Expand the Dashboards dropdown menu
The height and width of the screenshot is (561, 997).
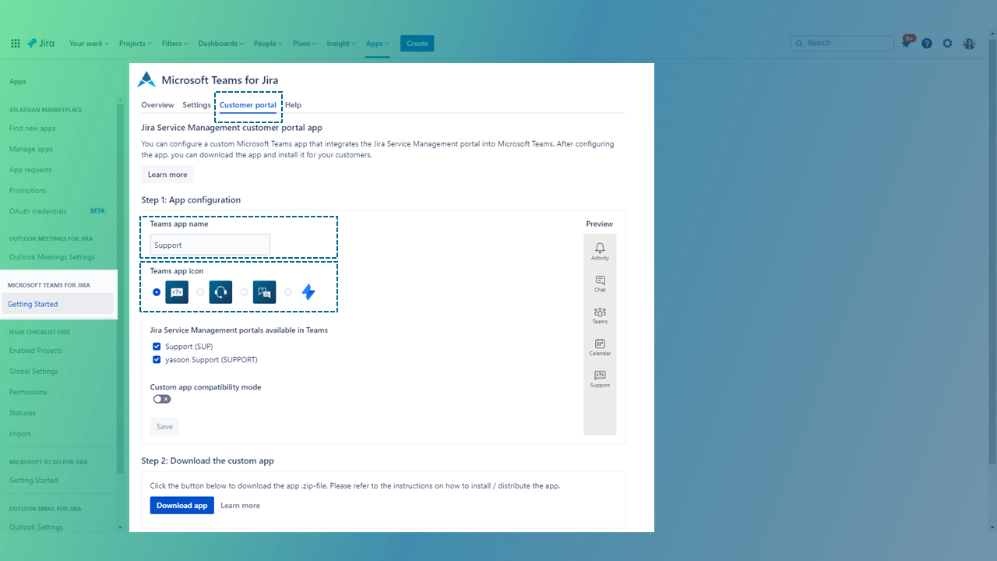click(220, 44)
